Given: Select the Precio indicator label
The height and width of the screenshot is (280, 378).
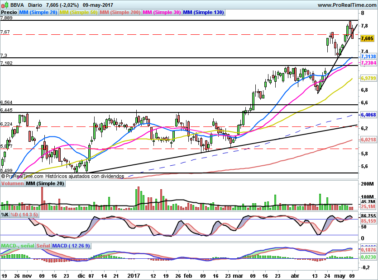Looking at the screenshot, I should [x=10, y=13].
